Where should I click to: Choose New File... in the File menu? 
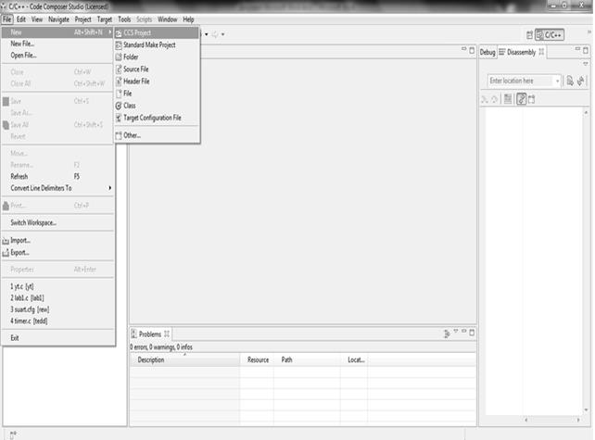coord(58,44)
